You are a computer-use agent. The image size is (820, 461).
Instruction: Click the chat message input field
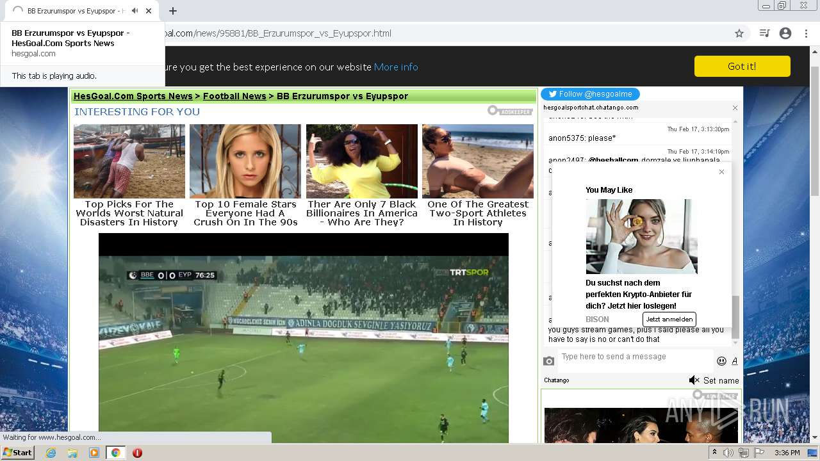coord(636,360)
